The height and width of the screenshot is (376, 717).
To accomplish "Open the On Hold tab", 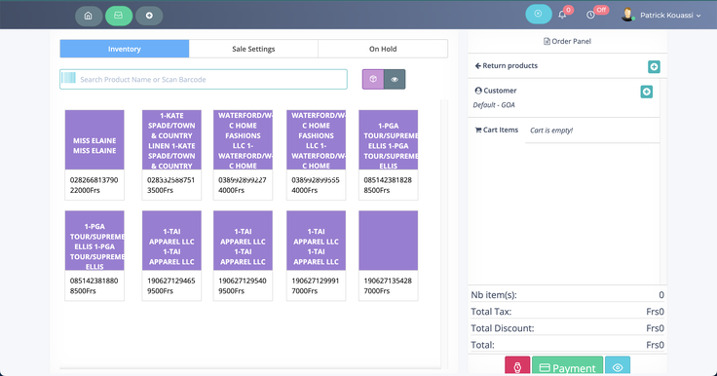I will (383, 49).
